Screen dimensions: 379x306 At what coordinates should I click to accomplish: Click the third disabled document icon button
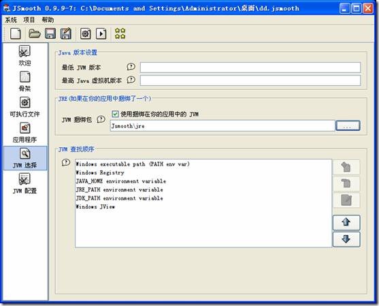point(346,200)
